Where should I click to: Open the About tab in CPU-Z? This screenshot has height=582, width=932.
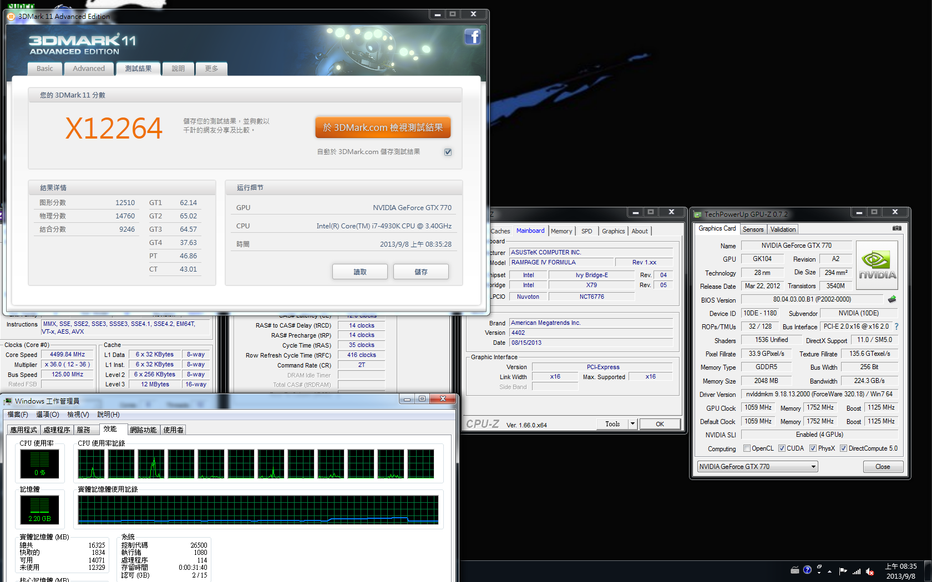[x=640, y=231]
